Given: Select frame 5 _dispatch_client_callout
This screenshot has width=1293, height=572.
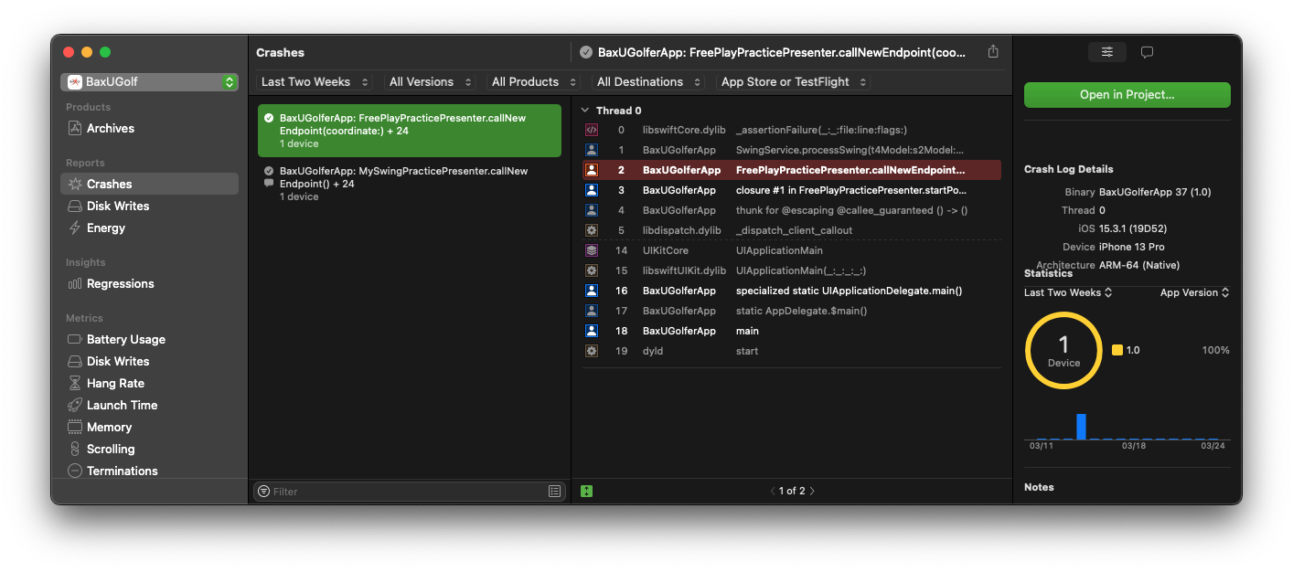Looking at the screenshot, I should tap(792, 230).
